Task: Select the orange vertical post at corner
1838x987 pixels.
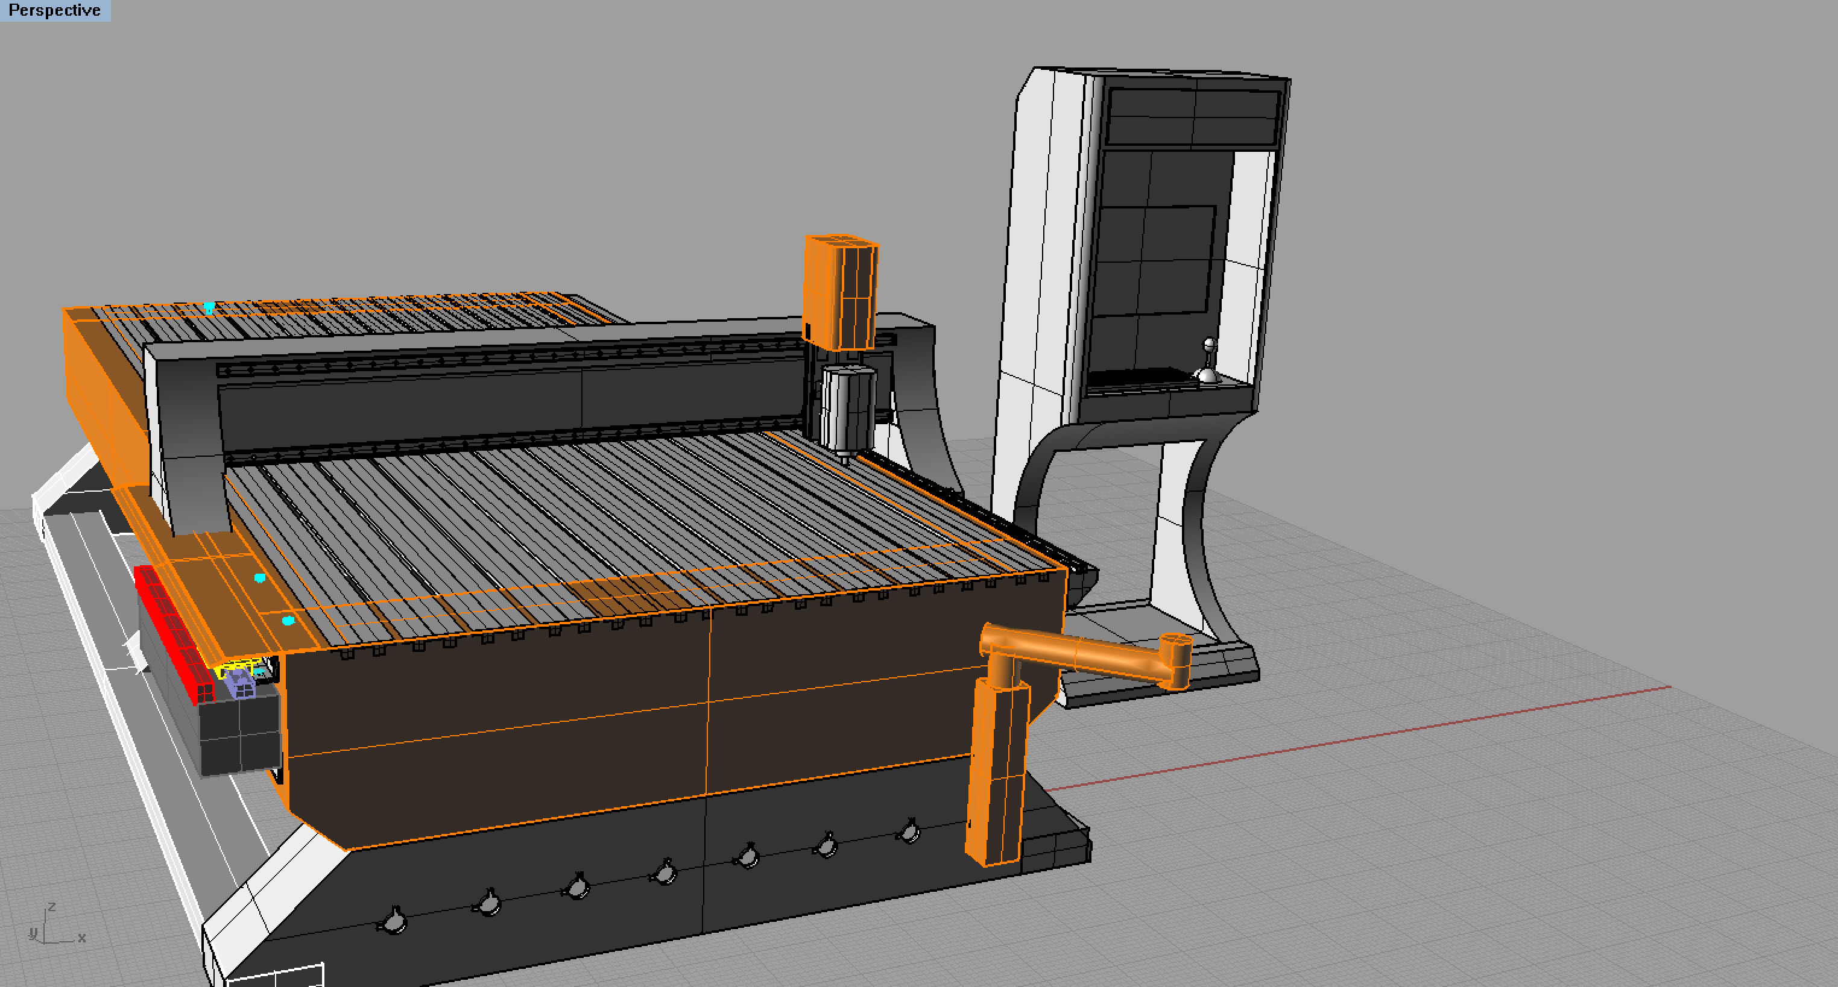Action: pyautogui.click(x=999, y=770)
